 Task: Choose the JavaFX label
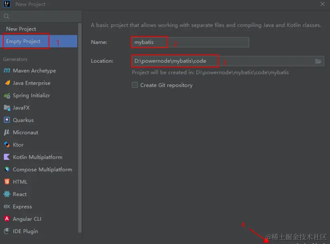(x=21, y=108)
